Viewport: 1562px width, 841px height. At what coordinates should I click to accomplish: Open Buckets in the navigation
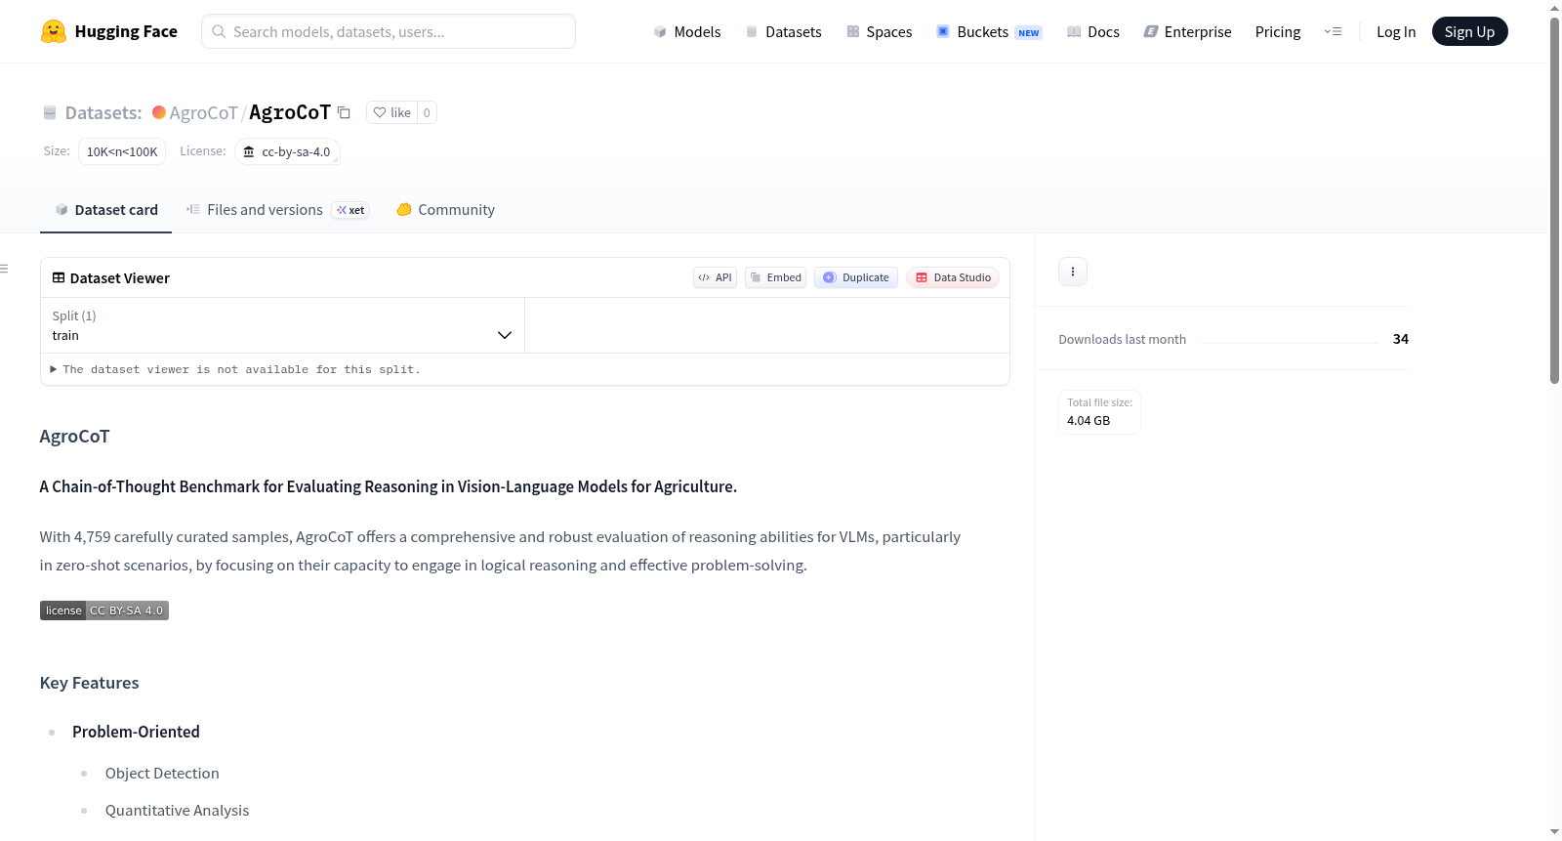pyautogui.click(x=989, y=31)
